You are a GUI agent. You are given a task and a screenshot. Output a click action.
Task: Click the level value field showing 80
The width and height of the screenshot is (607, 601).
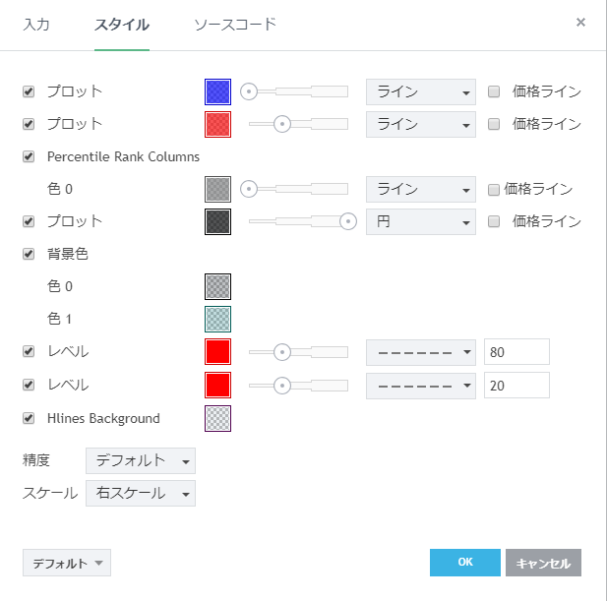(x=516, y=352)
